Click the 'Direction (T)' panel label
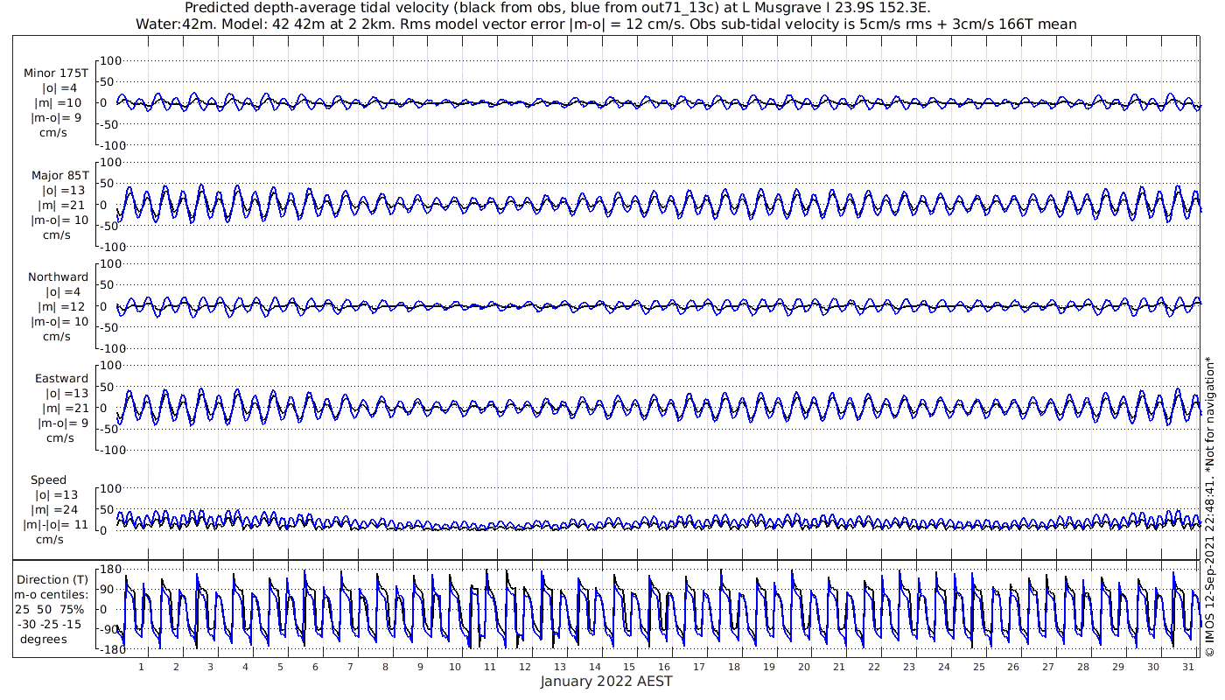Viewport: 1225px width, 700px height. tap(52, 579)
